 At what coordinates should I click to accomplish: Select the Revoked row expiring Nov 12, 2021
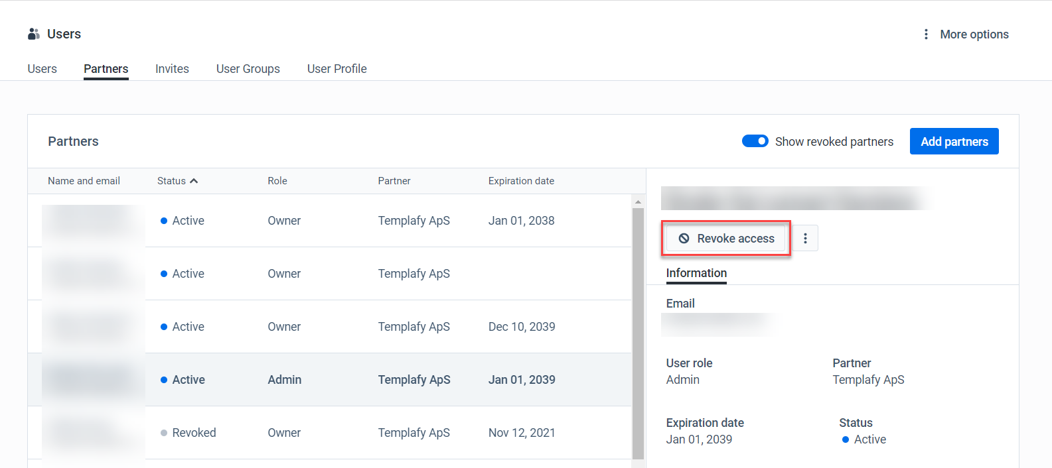coord(329,433)
